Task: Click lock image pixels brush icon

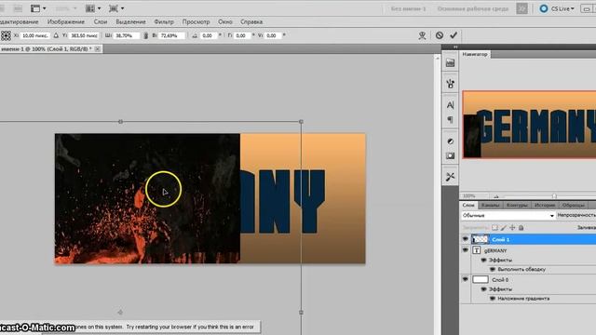Action: [x=504, y=227]
